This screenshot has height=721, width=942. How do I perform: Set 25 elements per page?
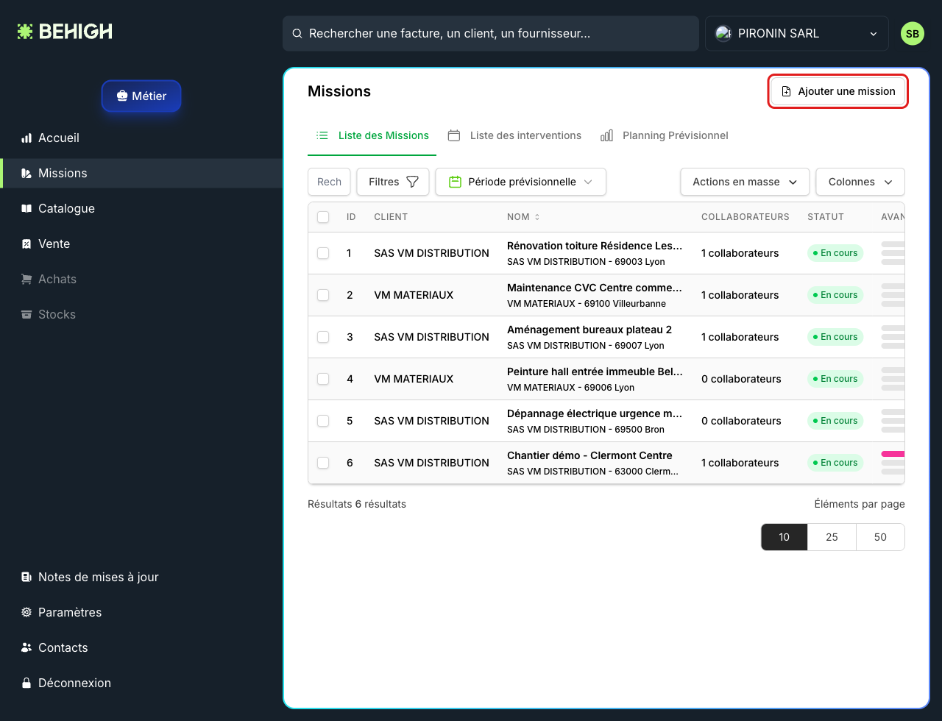coord(832,537)
